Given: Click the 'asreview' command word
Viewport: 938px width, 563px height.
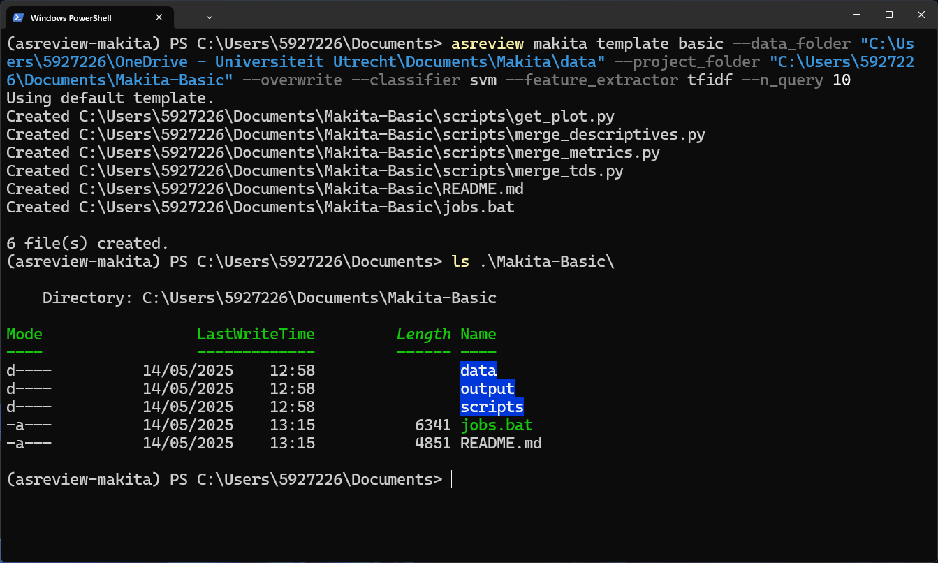Looking at the screenshot, I should [488, 43].
